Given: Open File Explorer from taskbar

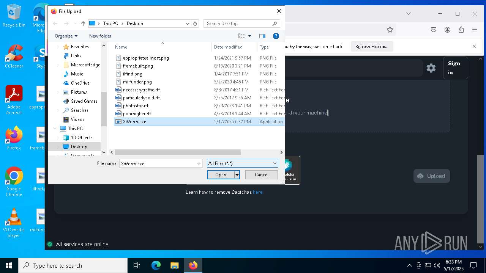Looking at the screenshot, I should pyautogui.click(x=174, y=265).
